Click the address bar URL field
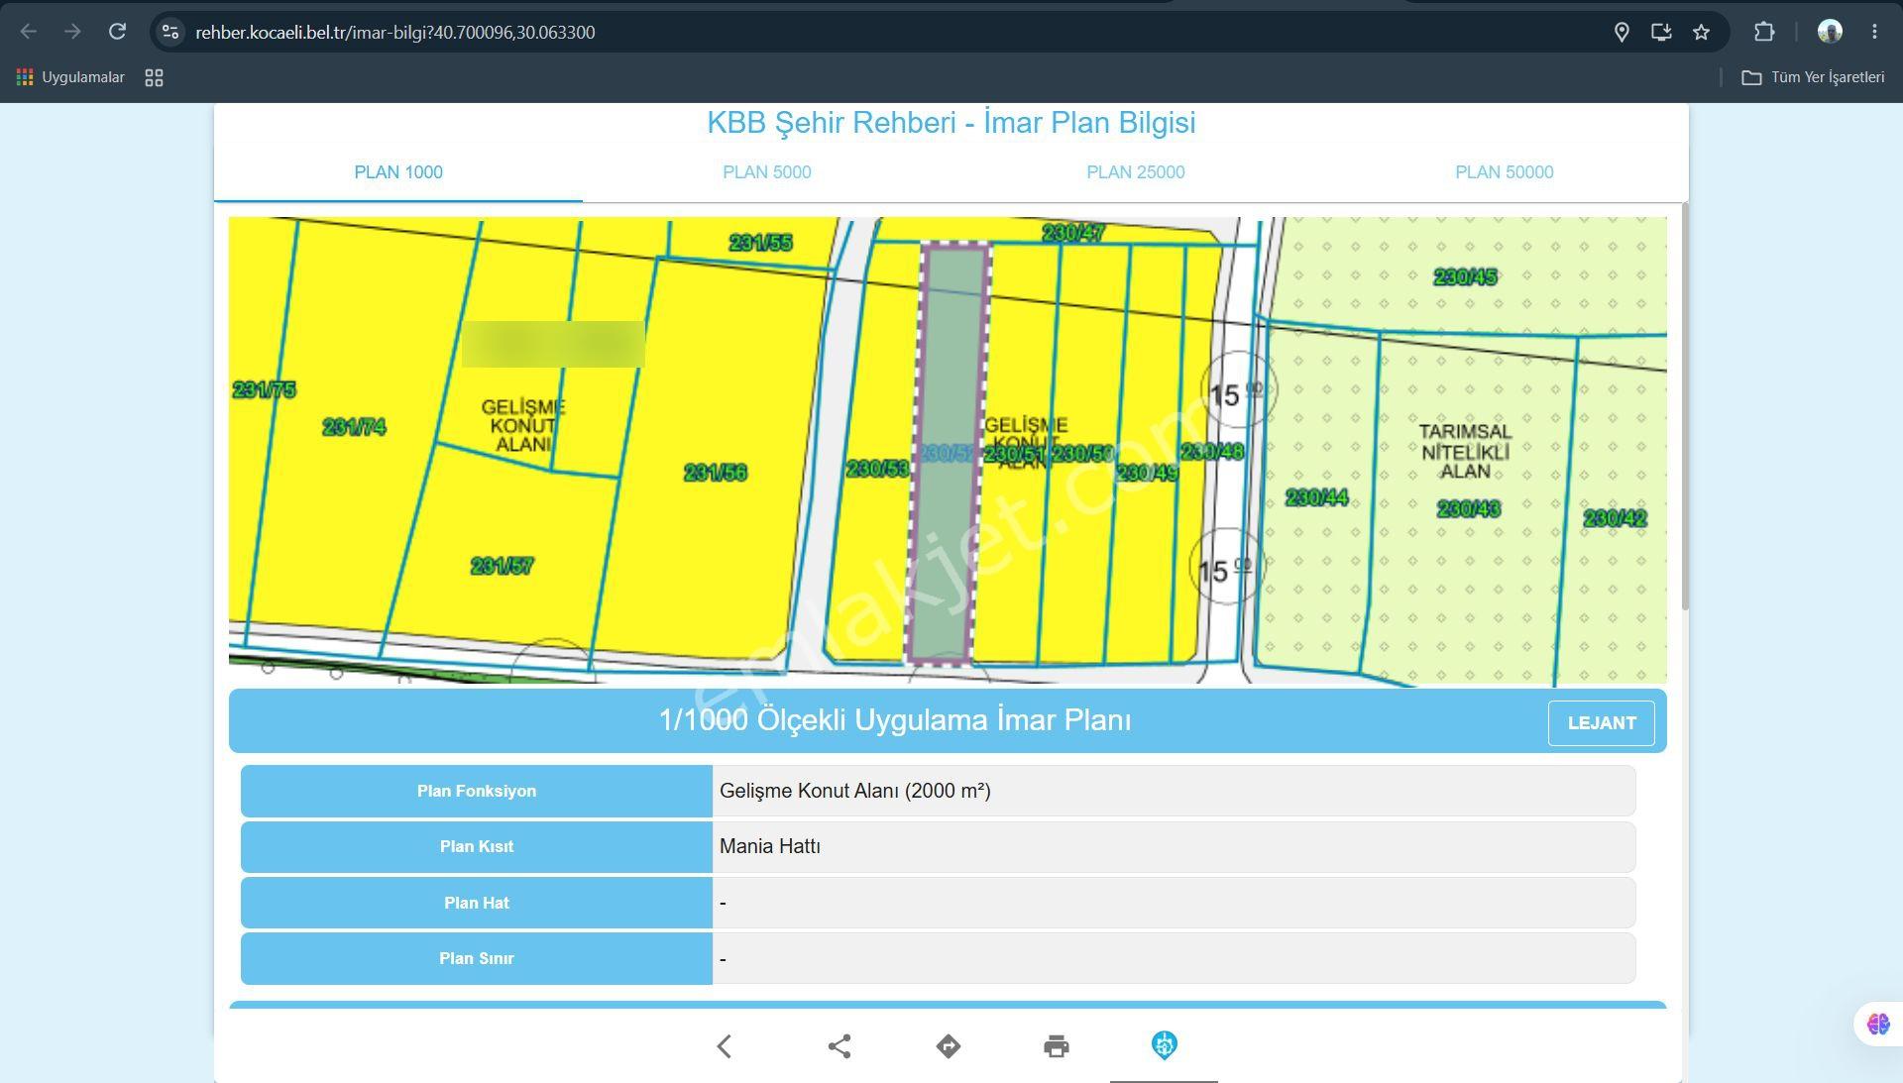The image size is (1903, 1083). coord(892,32)
